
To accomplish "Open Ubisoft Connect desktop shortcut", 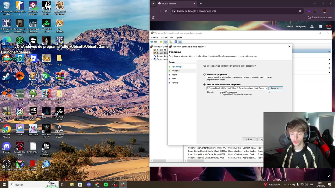I will tap(20, 114).
